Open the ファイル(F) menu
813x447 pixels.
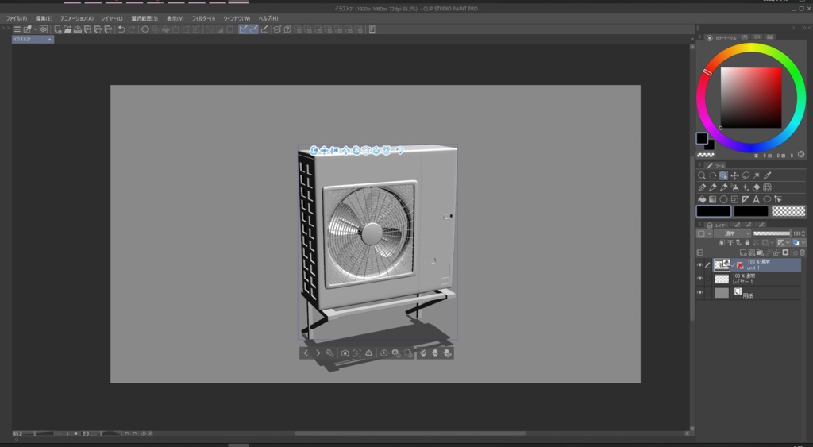coord(17,19)
